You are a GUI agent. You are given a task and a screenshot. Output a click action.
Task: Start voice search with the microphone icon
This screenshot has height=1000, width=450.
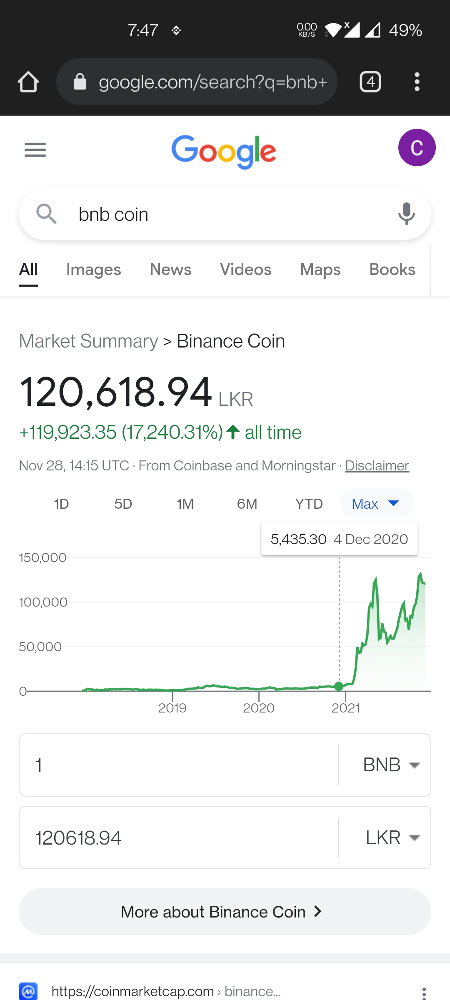pyautogui.click(x=406, y=214)
